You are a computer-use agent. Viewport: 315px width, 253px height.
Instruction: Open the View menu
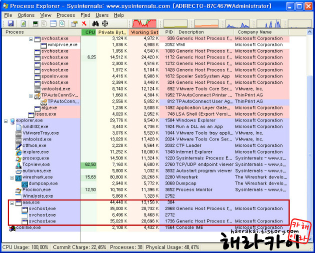pyautogui.click(x=45, y=15)
